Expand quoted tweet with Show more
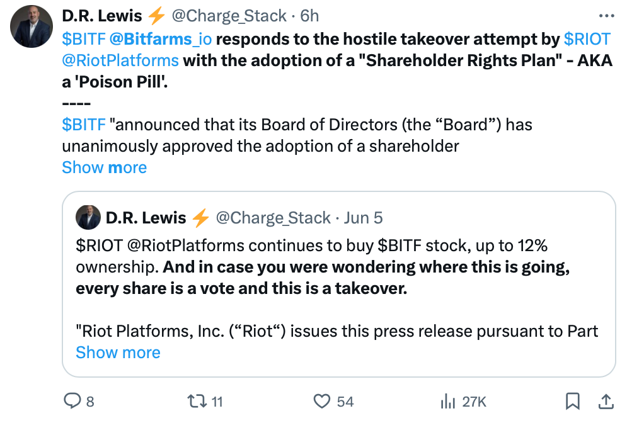This screenshot has height=423, width=627. click(118, 352)
